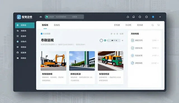Click the fourth header icon before blue avatar
This screenshot has width=179, height=103.
click(x=147, y=17)
